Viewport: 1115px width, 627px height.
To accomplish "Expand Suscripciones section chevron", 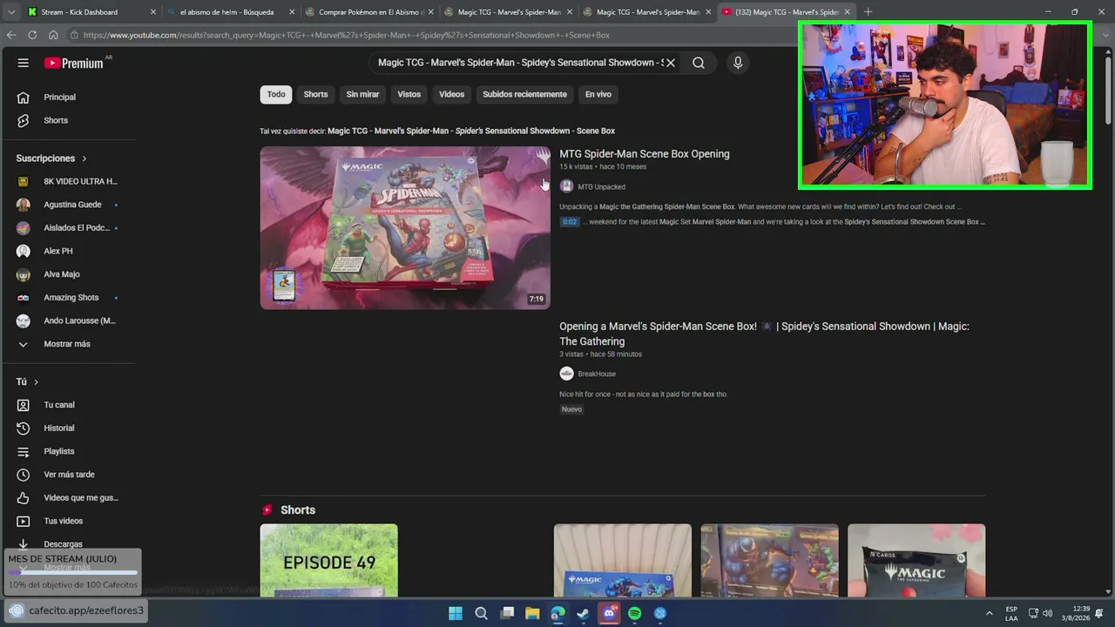I will (x=84, y=158).
